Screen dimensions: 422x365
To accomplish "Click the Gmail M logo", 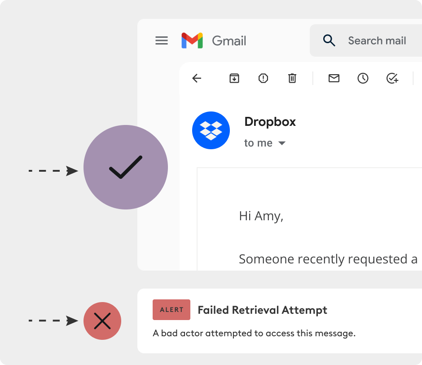I will (192, 40).
